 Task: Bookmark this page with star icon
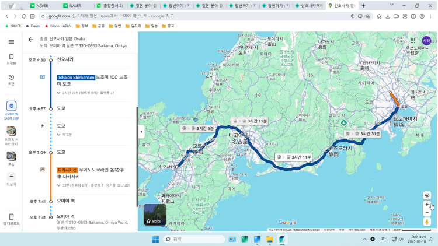click(367, 16)
